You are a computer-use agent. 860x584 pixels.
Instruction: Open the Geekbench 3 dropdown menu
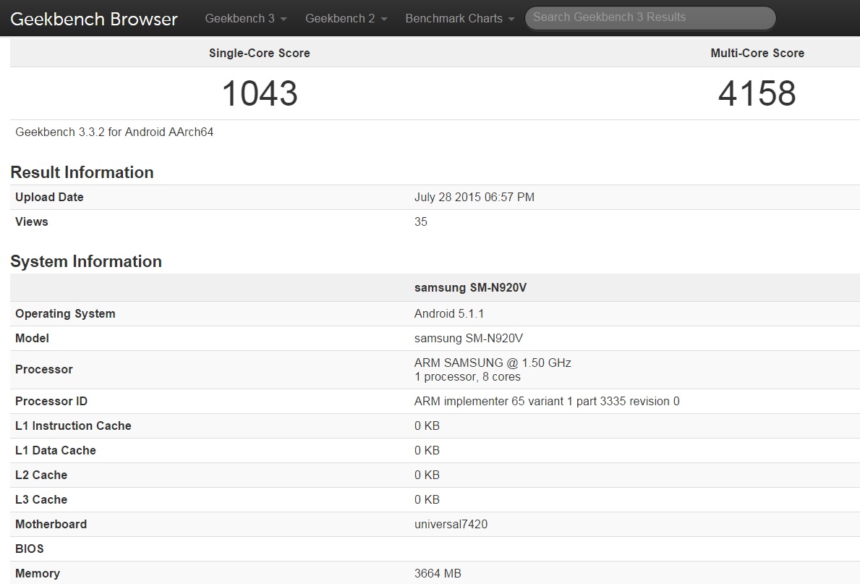(x=246, y=18)
